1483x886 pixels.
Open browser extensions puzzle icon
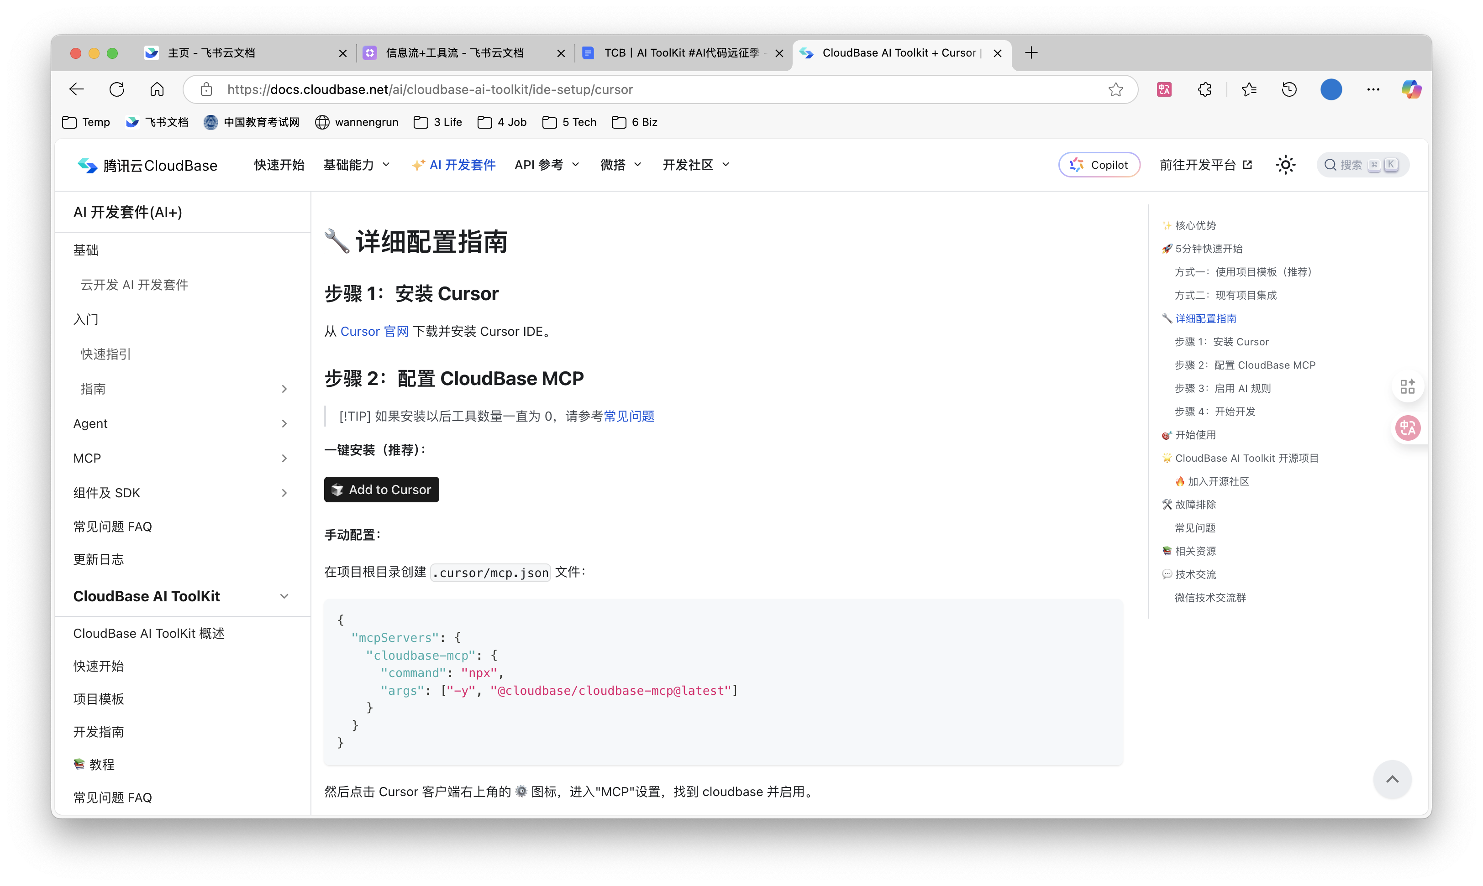(1204, 89)
